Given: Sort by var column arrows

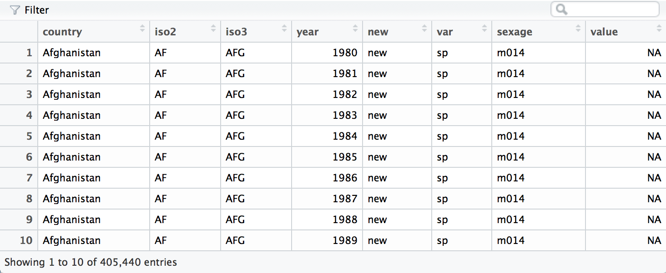Looking at the screenshot, I should 485,29.
